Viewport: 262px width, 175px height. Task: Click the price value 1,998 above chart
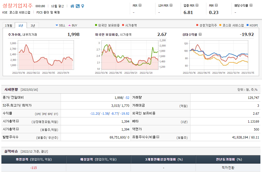pos(73,34)
